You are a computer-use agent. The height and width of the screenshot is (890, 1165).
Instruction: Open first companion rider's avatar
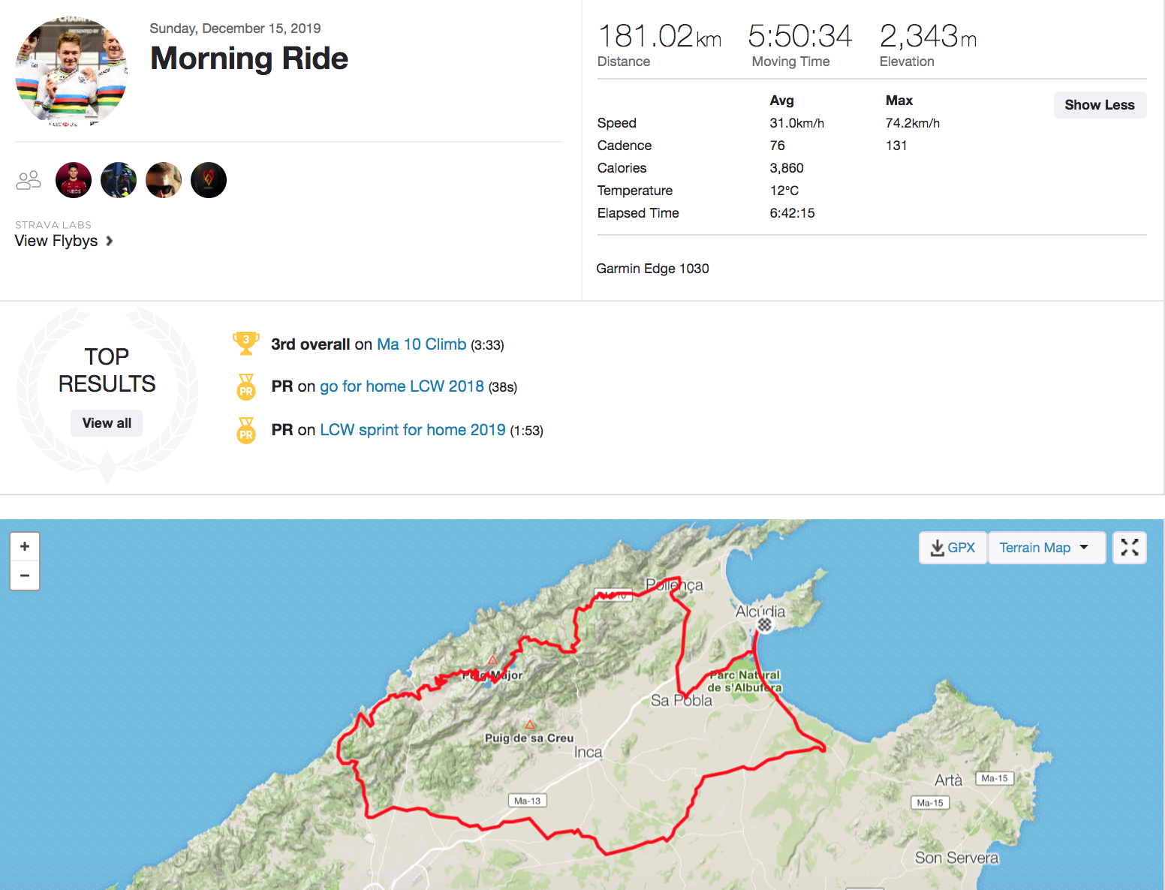[x=74, y=180]
